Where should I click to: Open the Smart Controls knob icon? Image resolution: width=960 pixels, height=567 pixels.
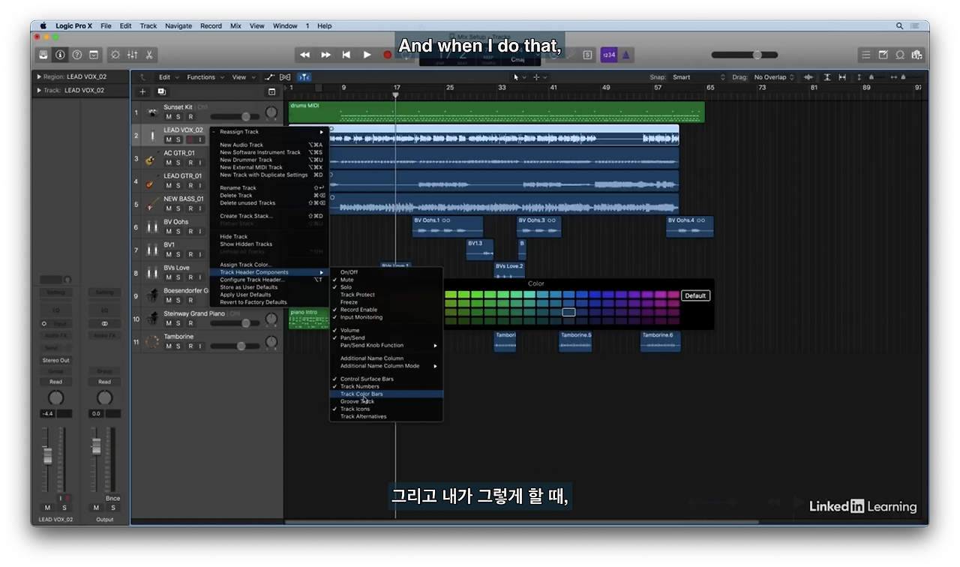[x=115, y=55]
